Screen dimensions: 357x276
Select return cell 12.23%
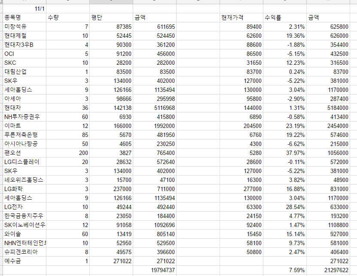285,63
